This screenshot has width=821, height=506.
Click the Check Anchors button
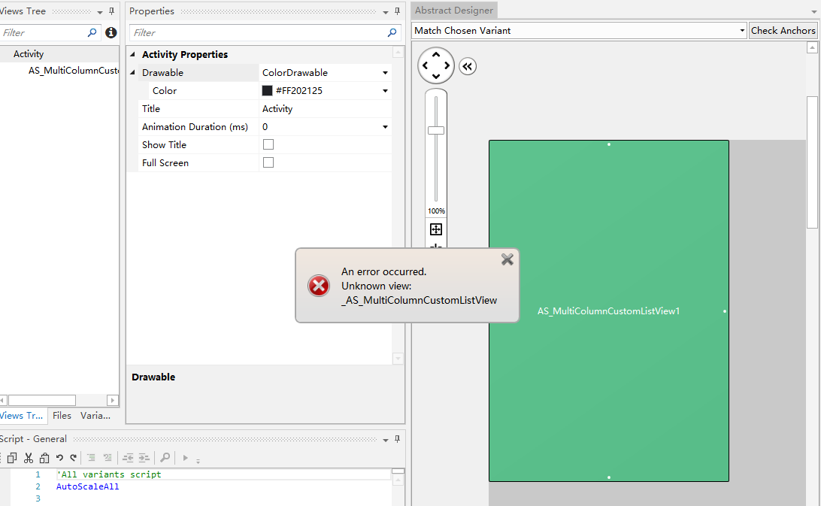click(x=783, y=30)
